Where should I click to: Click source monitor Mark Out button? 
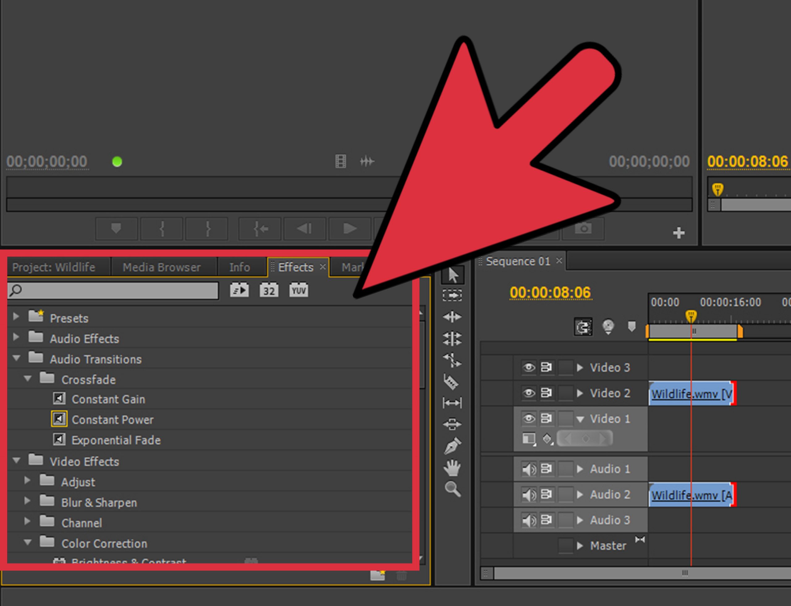tap(207, 228)
